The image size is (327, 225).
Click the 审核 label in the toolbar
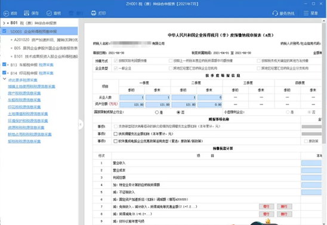point(57,13)
